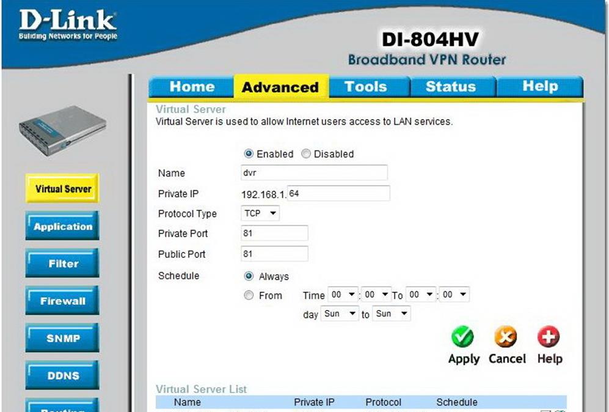Viewport: 609px width, 412px height.
Task: Open the Firewall settings page
Action: tap(62, 301)
